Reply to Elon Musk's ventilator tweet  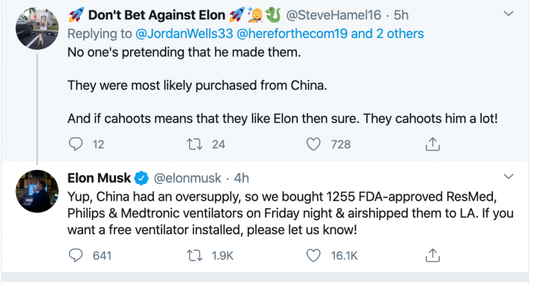77,255
